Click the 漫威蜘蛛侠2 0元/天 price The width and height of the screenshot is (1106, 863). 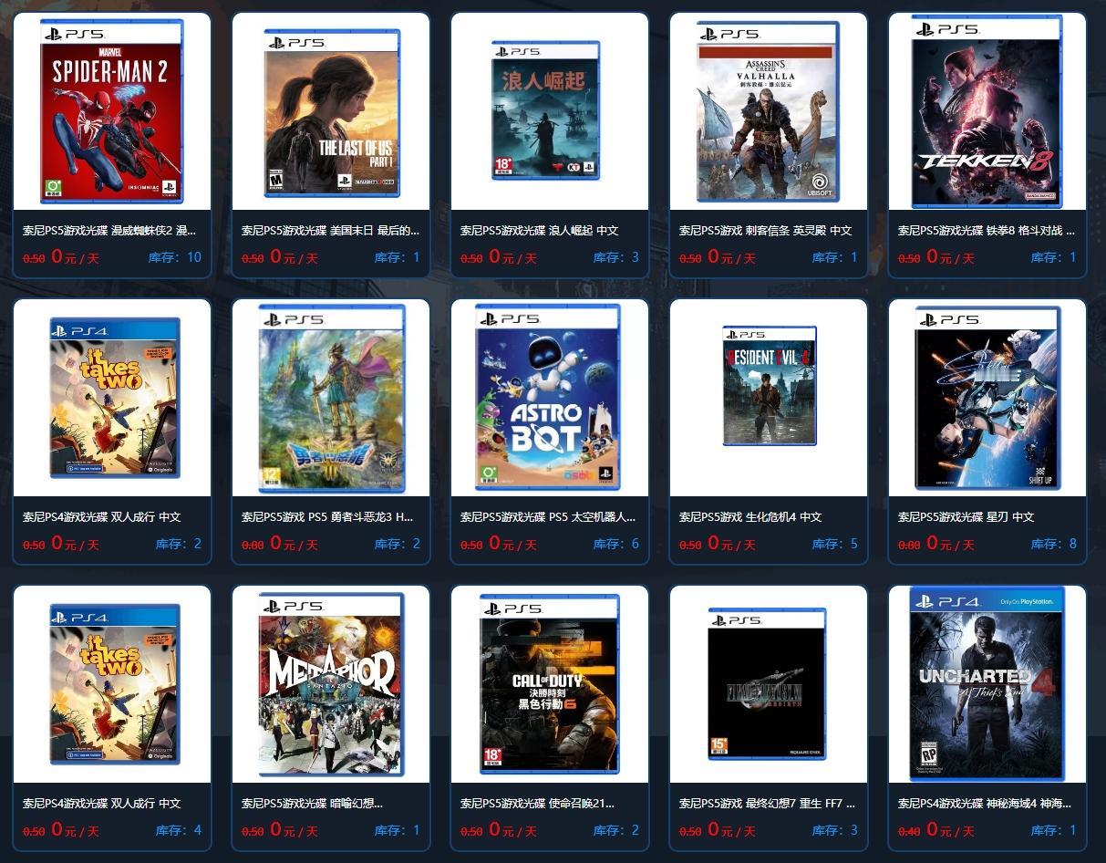click(x=76, y=257)
